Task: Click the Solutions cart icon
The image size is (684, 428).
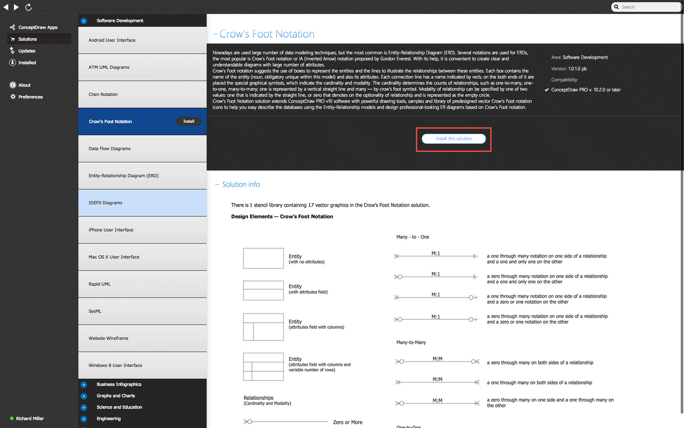Action: (x=13, y=39)
